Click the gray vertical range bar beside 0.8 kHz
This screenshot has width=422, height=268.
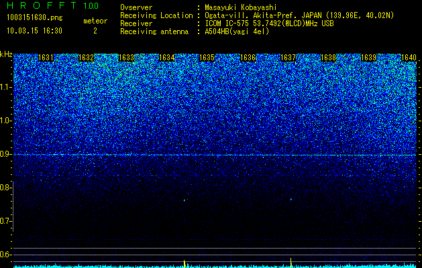click(x=13, y=206)
